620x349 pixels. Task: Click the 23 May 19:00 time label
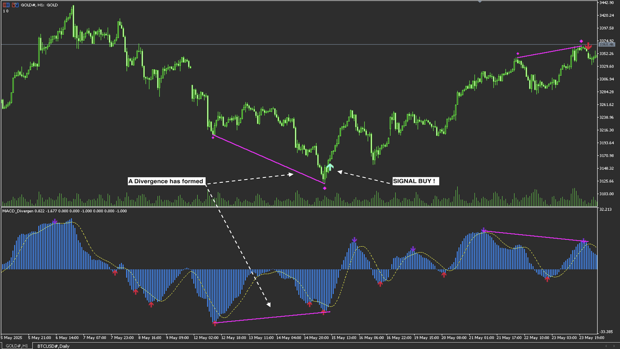[592, 338]
